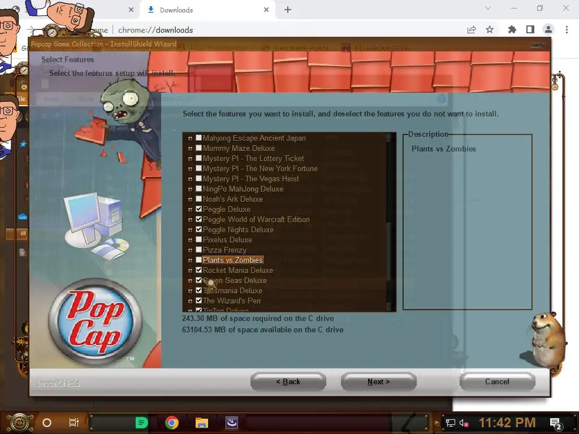Expand the Peggle Deluxe tree node

(190, 210)
